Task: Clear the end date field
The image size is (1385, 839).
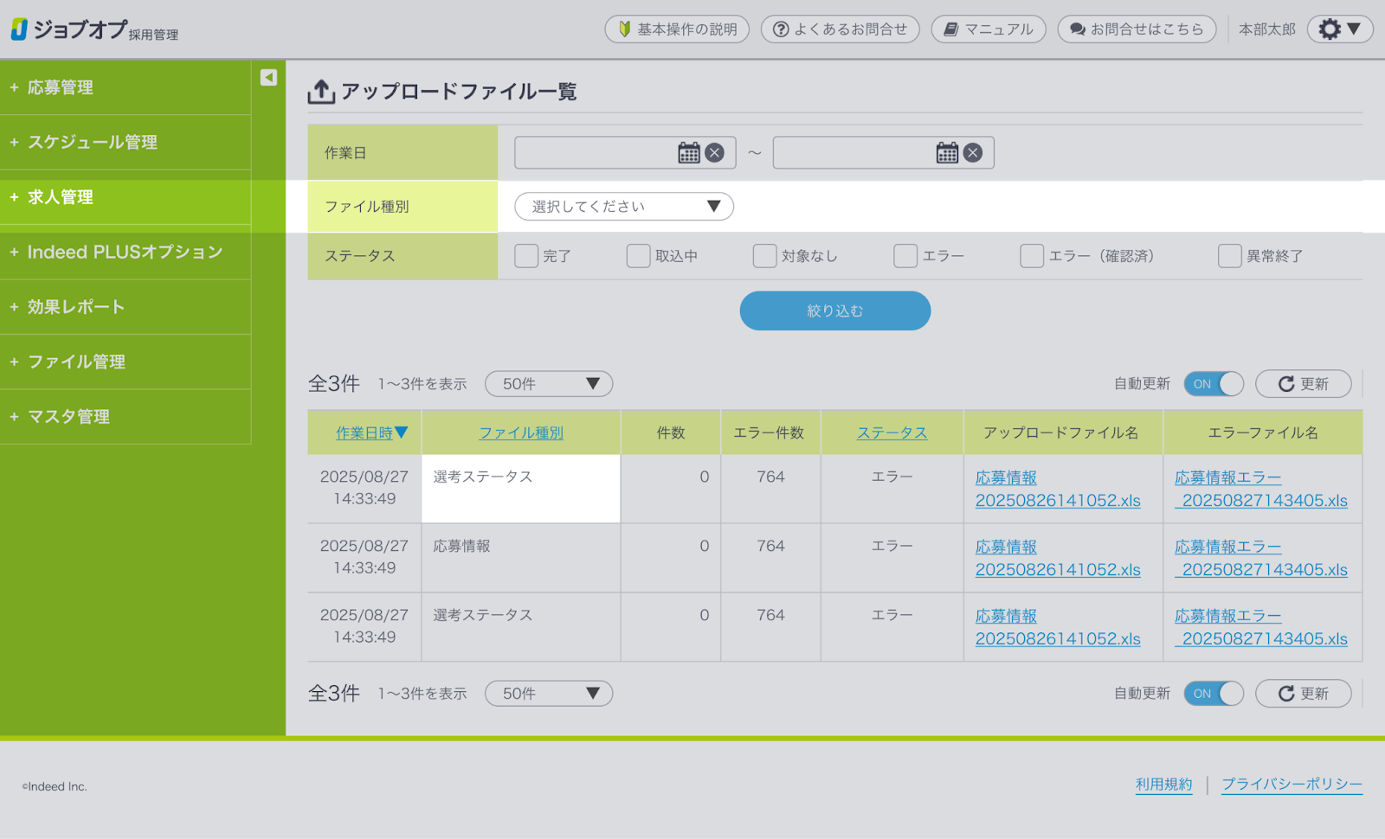Action: click(x=973, y=153)
